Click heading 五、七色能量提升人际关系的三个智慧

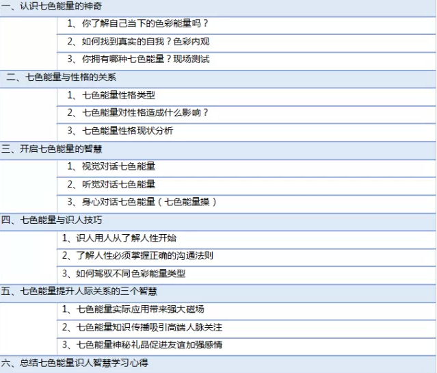(x=218, y=293)
